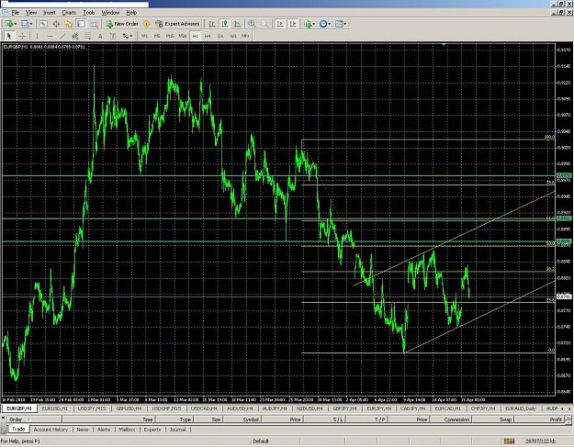The image size is (574, 447).
Task: Open the Account History terminal tab
Action: [51, 430]
